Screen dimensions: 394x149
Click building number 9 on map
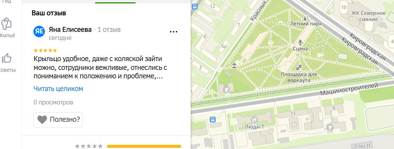point(334,108)
